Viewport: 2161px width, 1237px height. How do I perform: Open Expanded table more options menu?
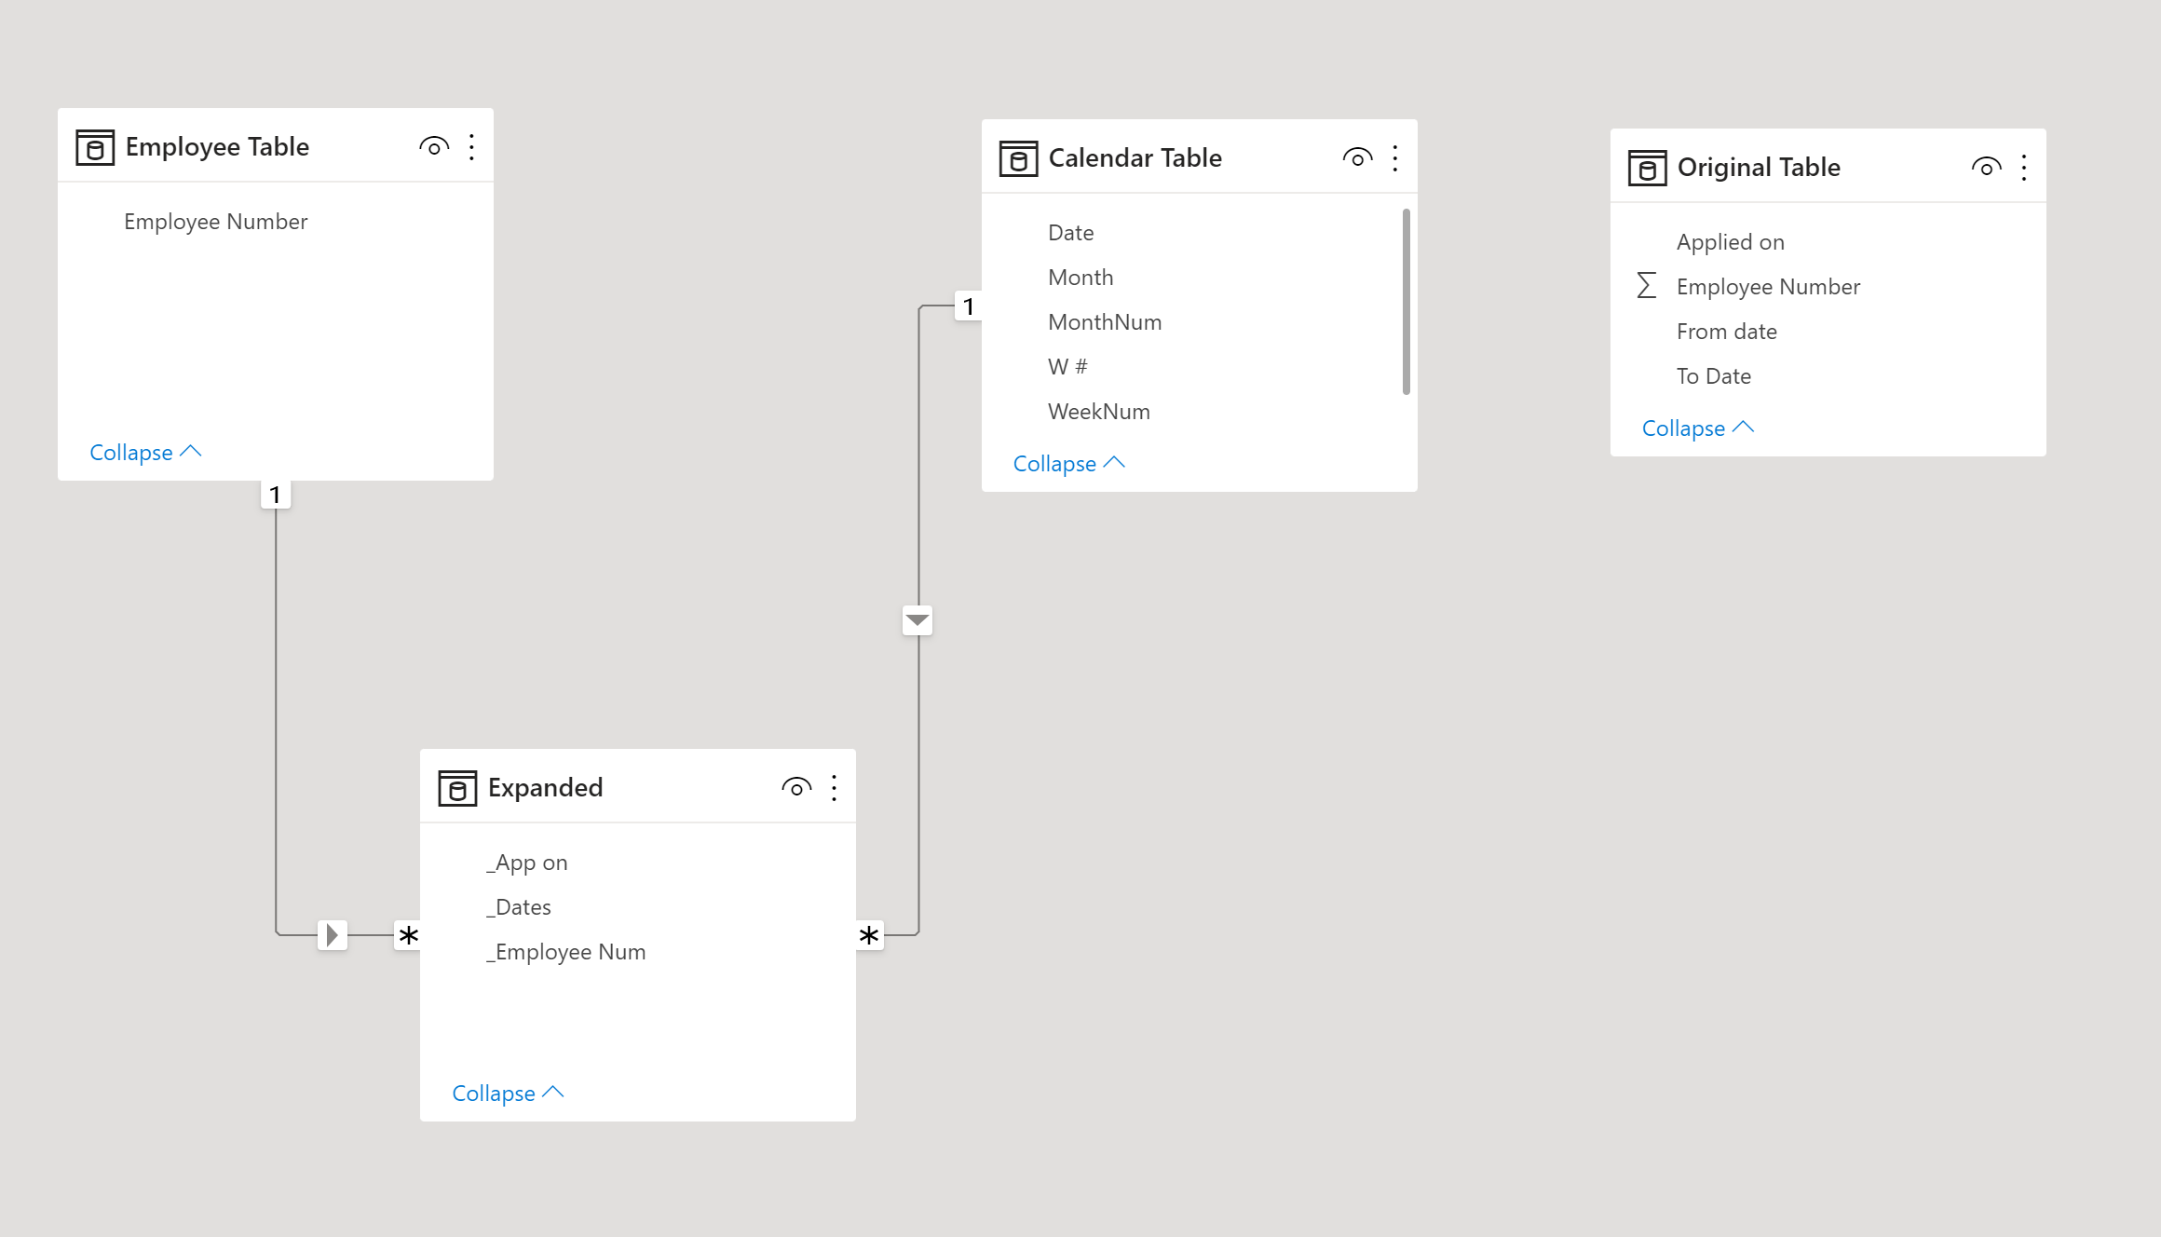point(834,788)
